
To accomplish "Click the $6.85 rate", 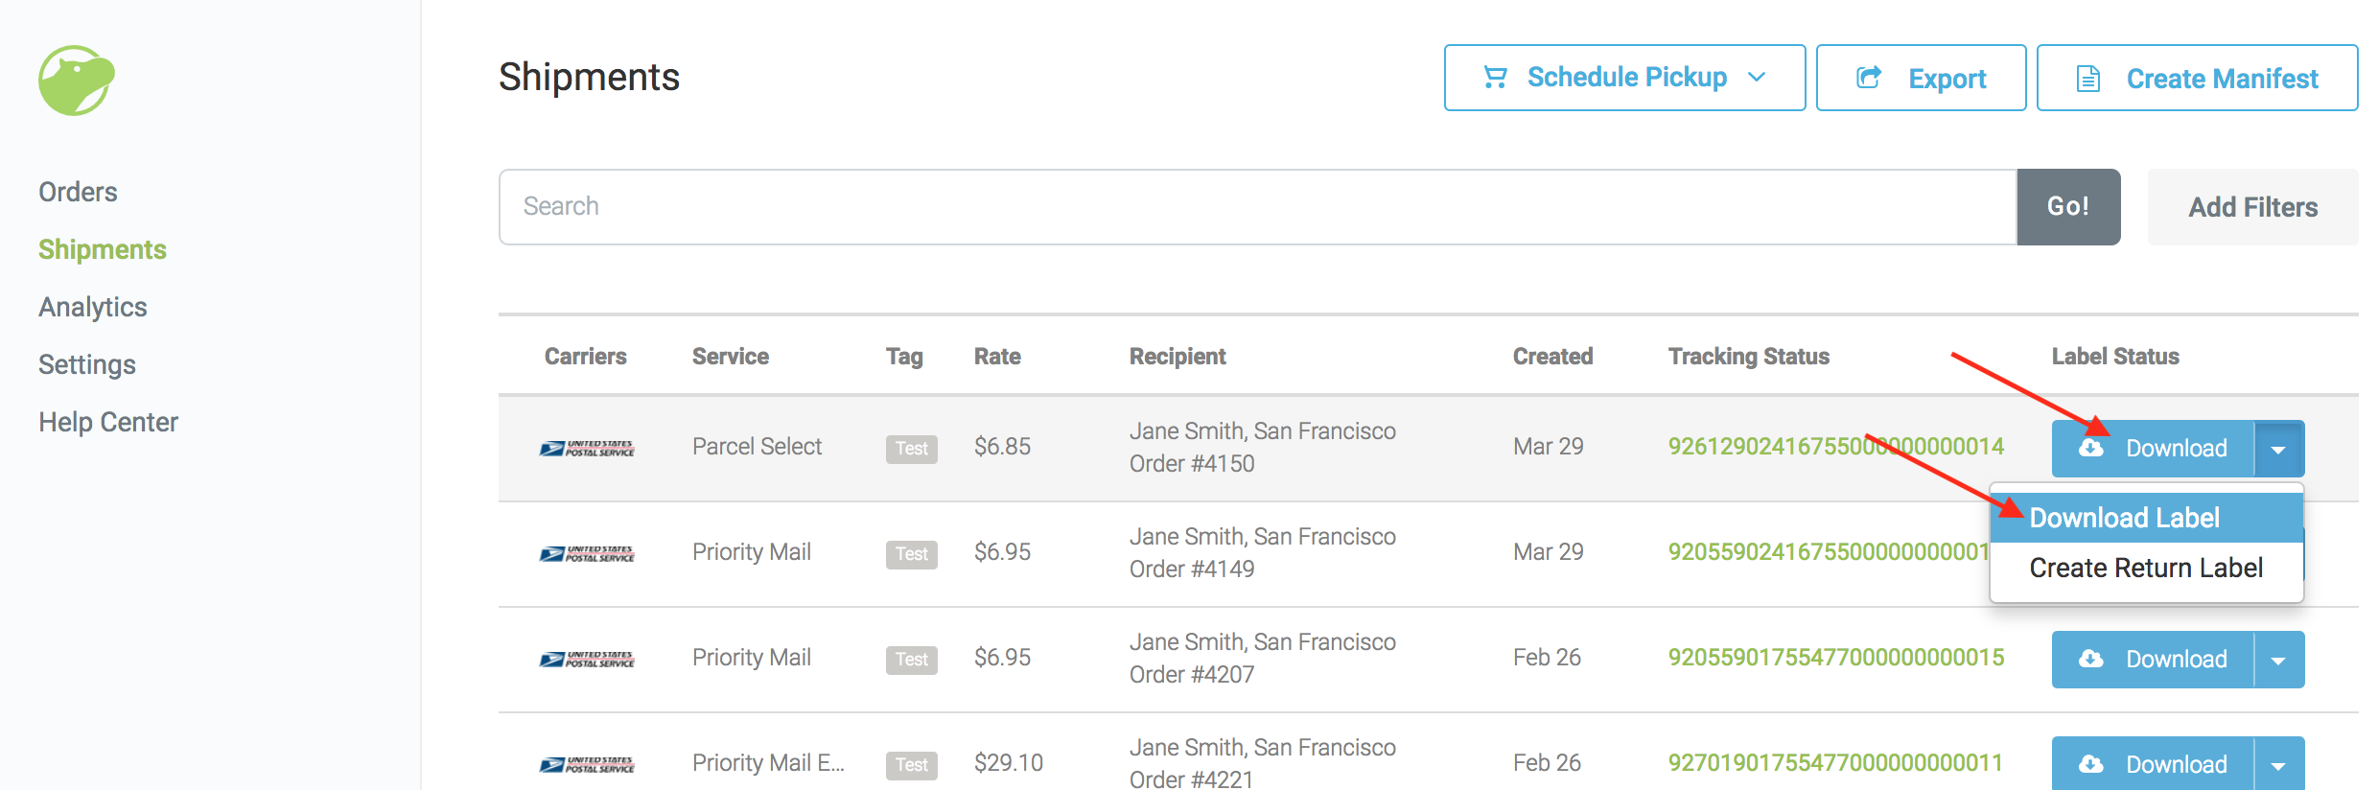I will (x=1002, y=447).
